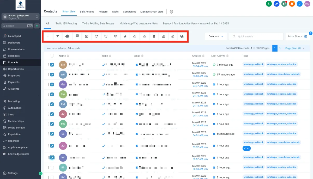
Task: Open the Page Size: 20 dropdown
Action: 295,48
